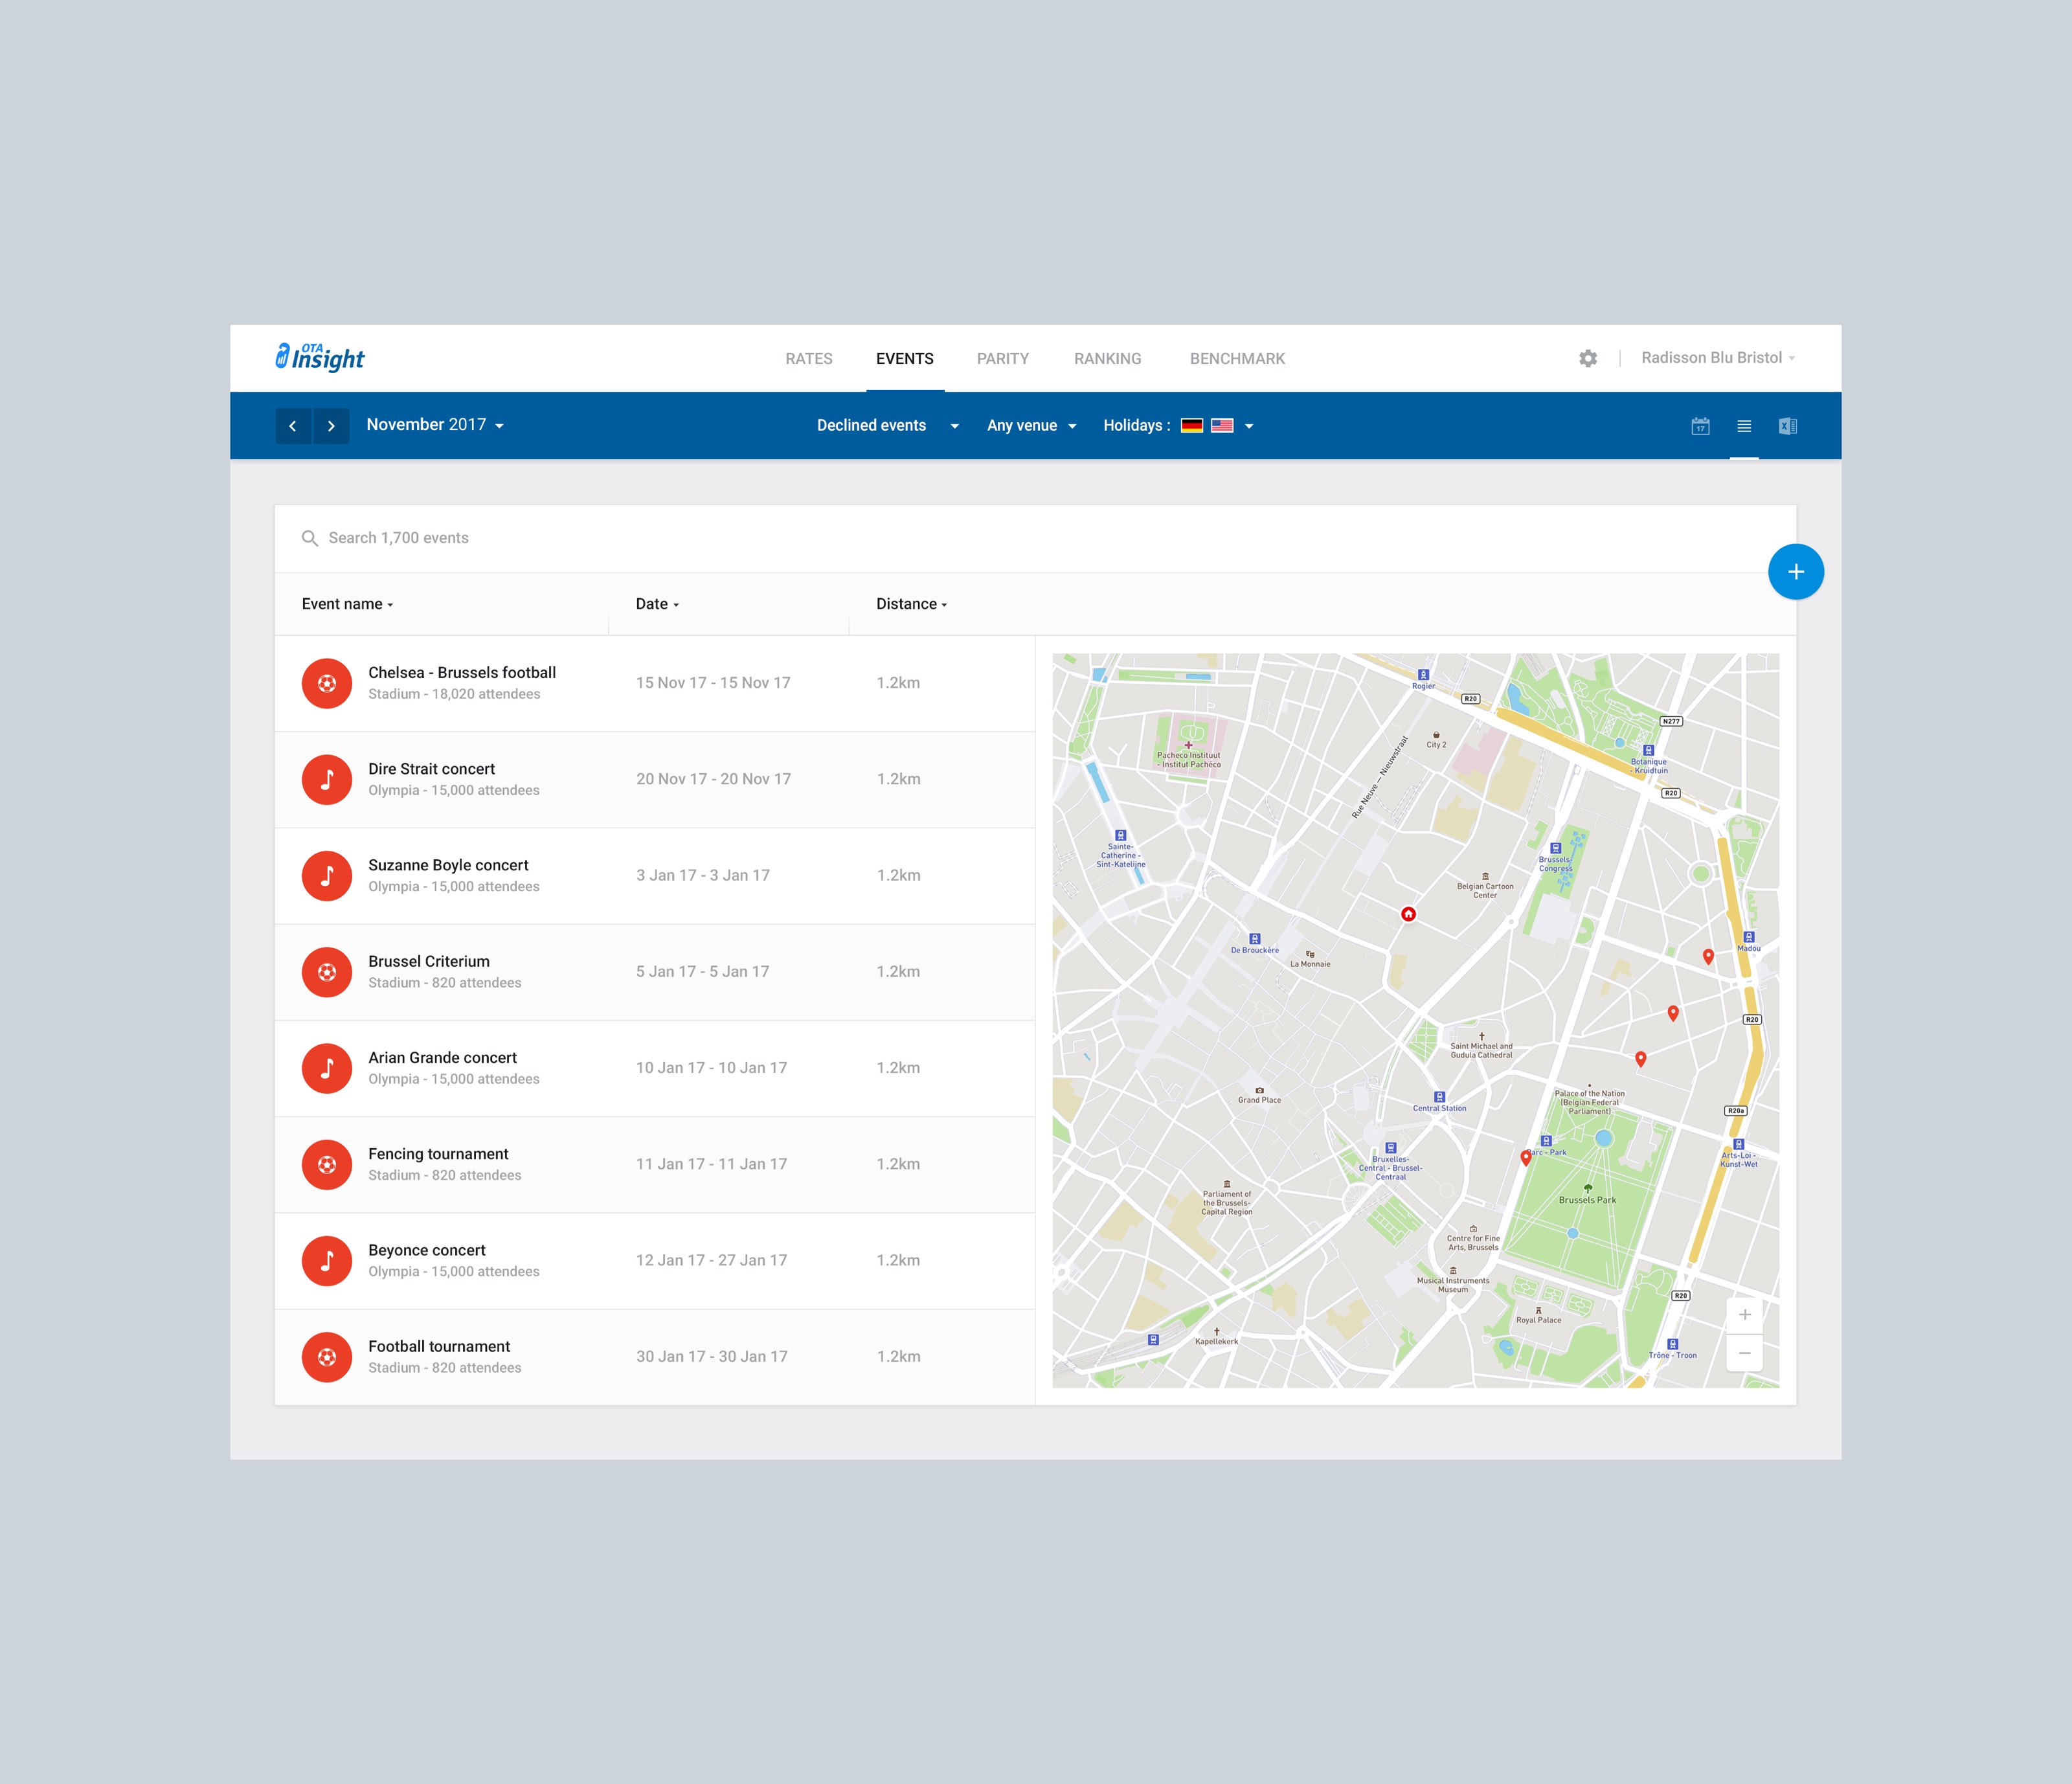Toggle the German flag holiday filter
This screenshot has height=1784, width=2072.
click(1191, 425)
